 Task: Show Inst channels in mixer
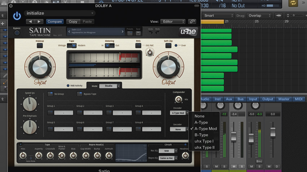click(217, 99)
